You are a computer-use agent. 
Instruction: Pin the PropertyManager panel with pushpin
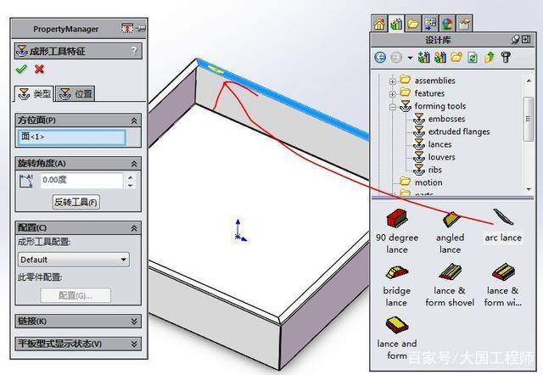tap(141, 28)
